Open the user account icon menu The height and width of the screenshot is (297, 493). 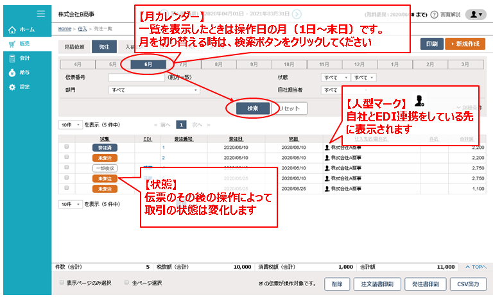(x=474, y=13)
